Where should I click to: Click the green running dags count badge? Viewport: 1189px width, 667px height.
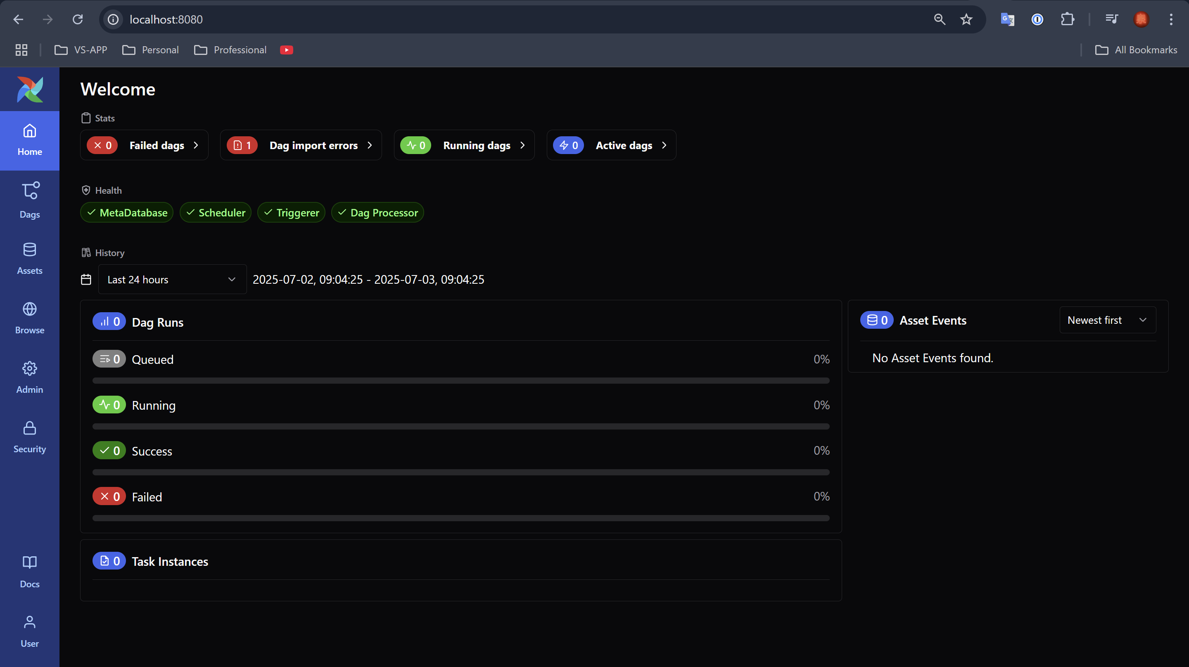(x=416, y=145)
